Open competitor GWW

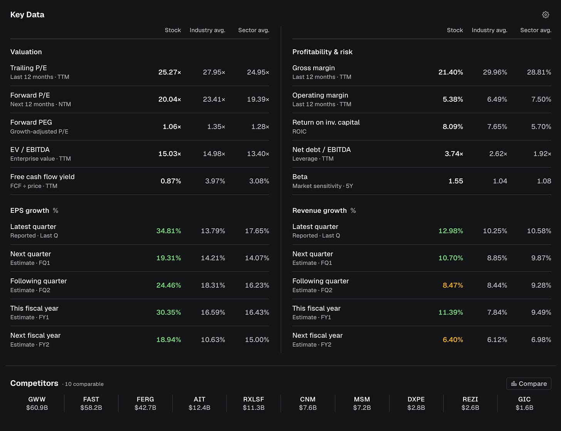37,403
